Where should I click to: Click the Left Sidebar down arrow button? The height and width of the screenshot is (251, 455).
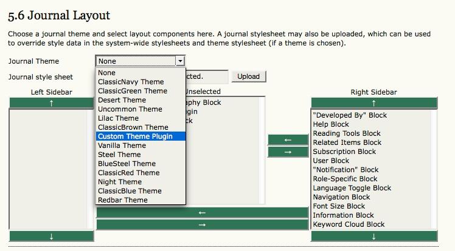[51, 236]
